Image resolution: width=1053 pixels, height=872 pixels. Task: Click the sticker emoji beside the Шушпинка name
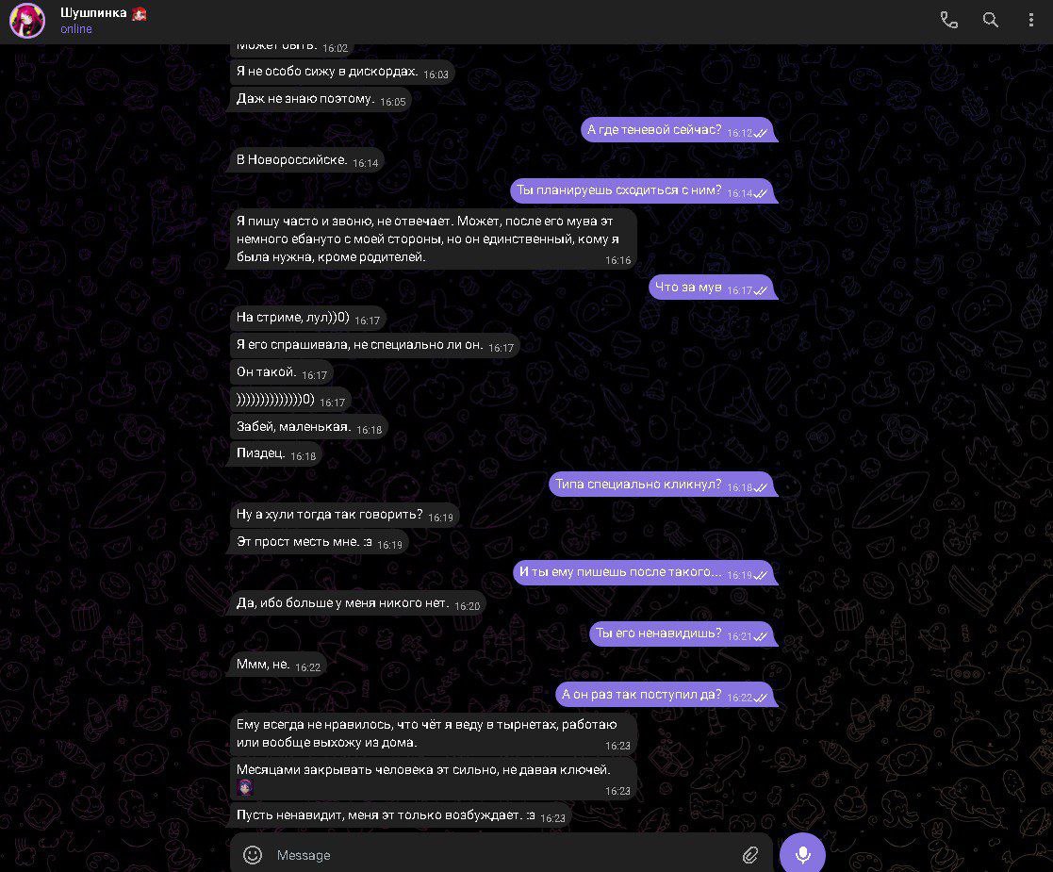[x=139, y=13]
